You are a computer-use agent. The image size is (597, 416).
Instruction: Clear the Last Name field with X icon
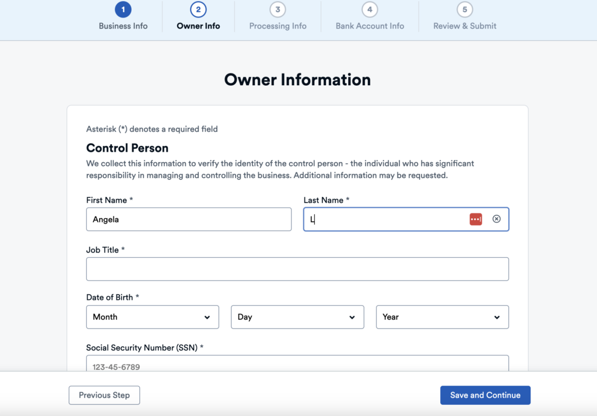(497, 219)
